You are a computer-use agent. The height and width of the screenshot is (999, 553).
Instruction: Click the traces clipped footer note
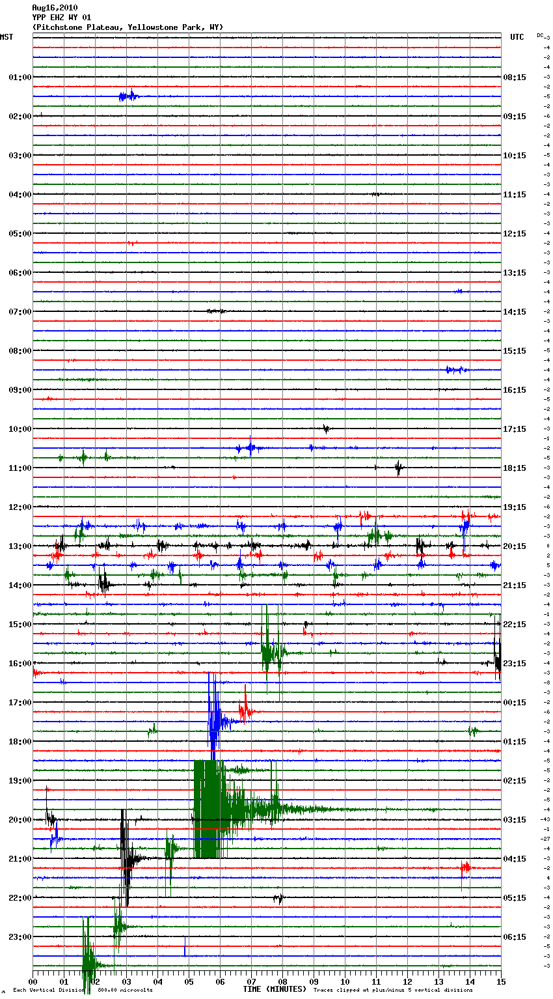coord(393,990)
